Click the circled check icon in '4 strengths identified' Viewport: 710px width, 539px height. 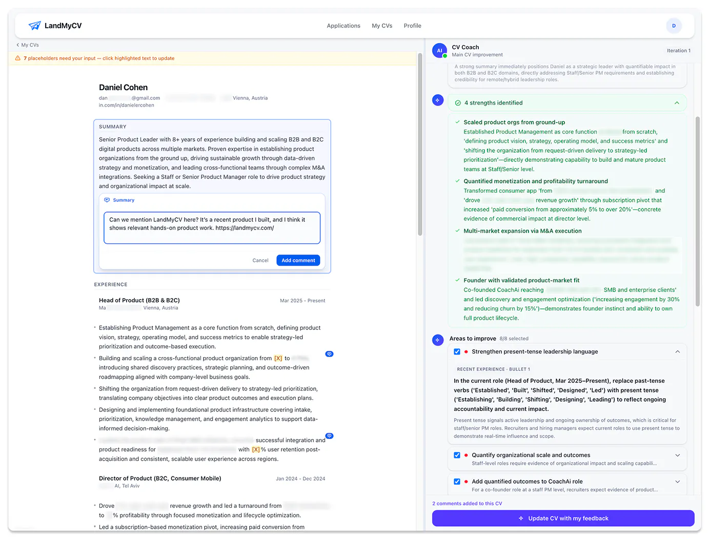[458, 103]
